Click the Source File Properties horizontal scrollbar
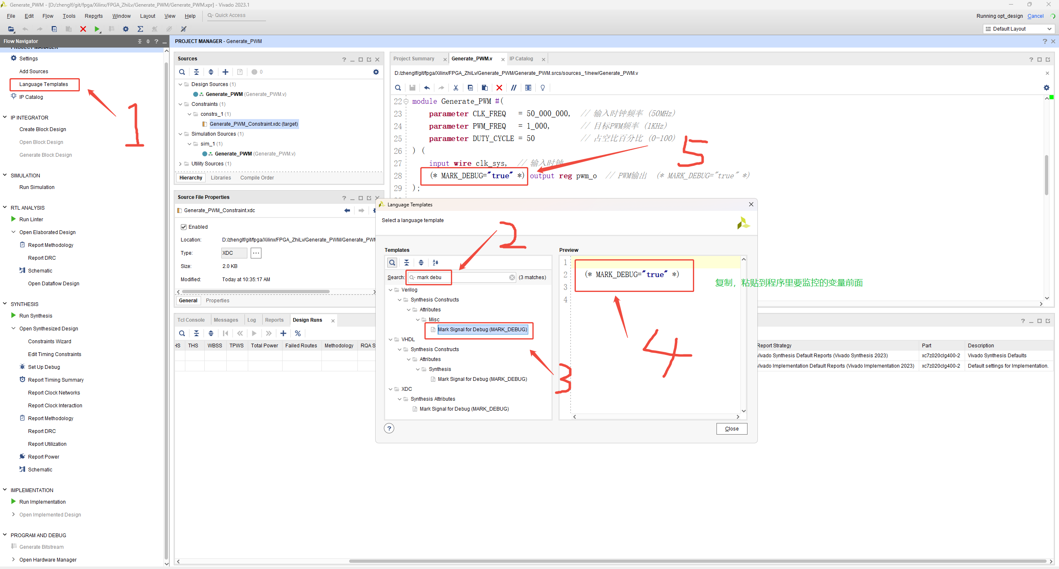 coord(256,292)
